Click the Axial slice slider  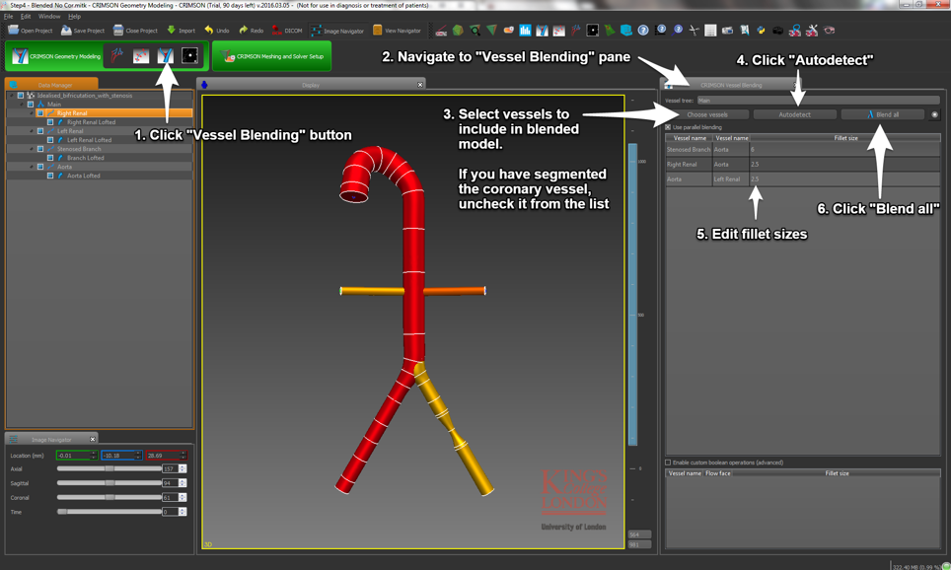(109, 469)
